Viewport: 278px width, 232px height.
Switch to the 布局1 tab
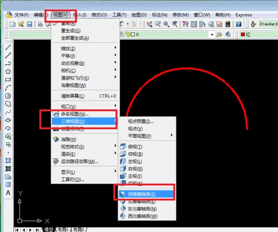[x=63, y=229]
